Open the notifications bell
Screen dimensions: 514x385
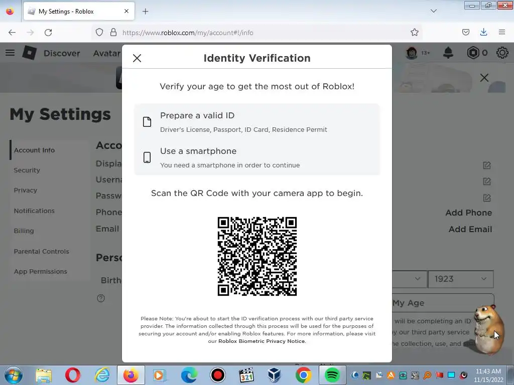pyautogui.click(x=448, y=53)
